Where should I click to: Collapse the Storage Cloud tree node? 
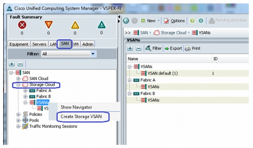(x=18, y=85)
